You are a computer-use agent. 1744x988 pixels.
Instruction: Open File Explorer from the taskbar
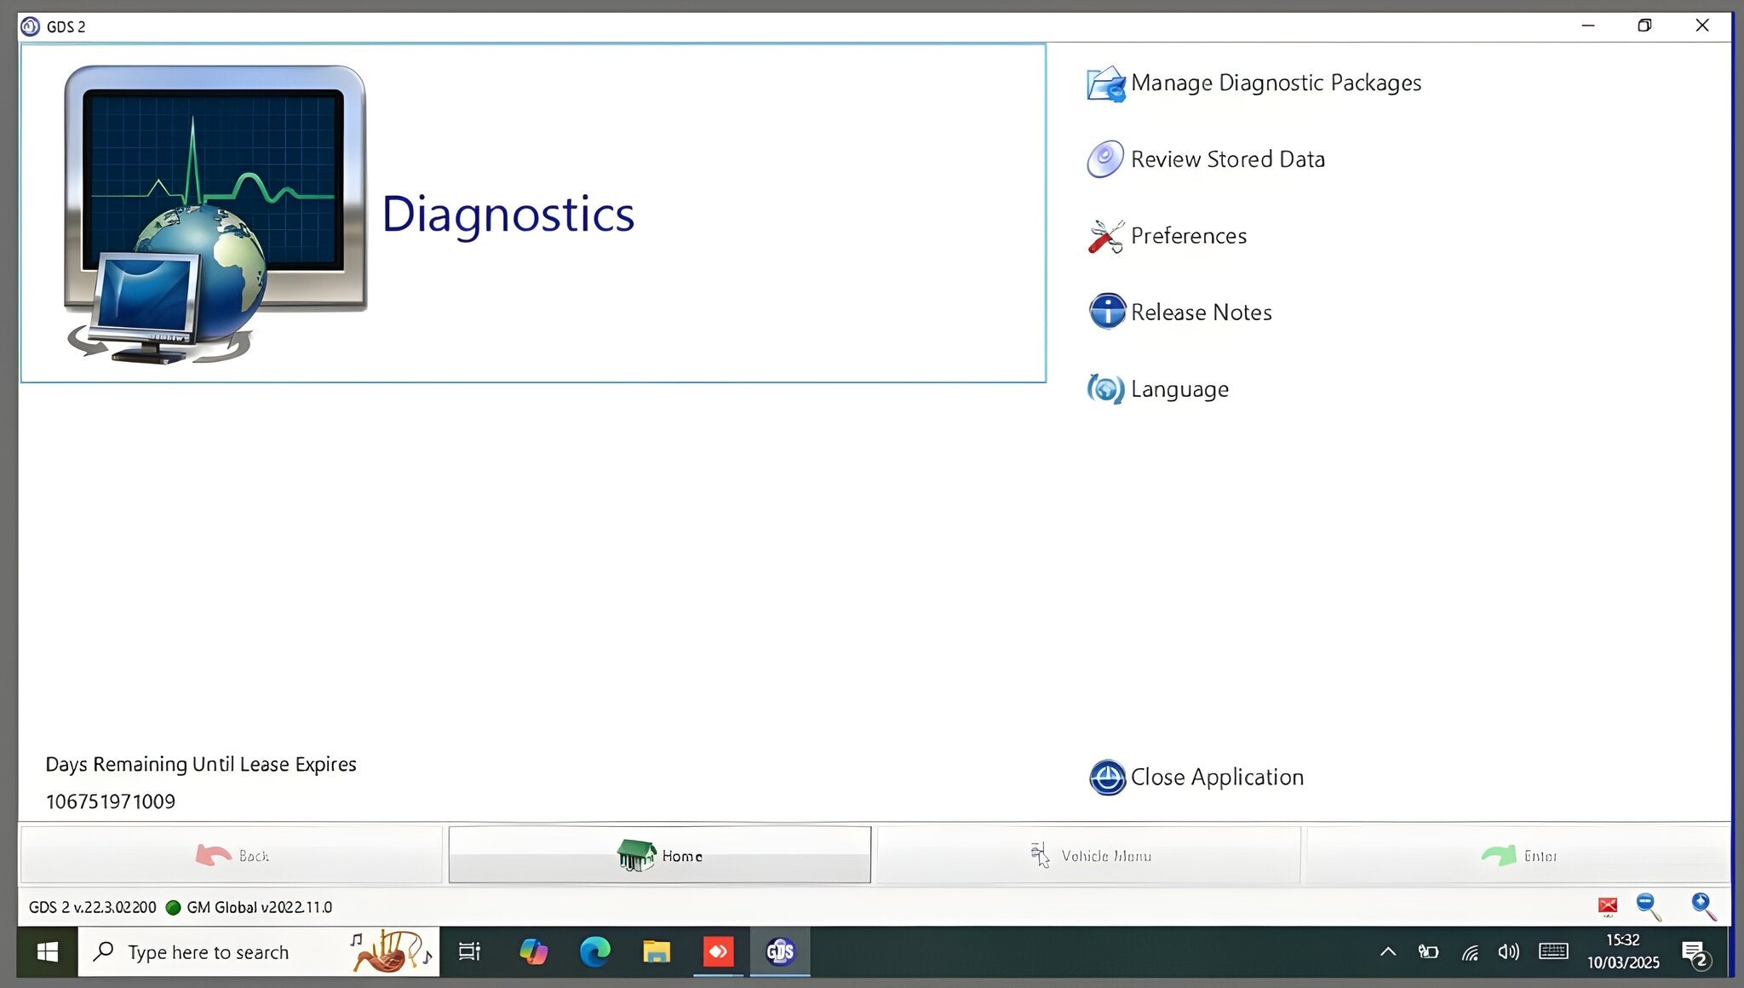click(x=657, y=951)
